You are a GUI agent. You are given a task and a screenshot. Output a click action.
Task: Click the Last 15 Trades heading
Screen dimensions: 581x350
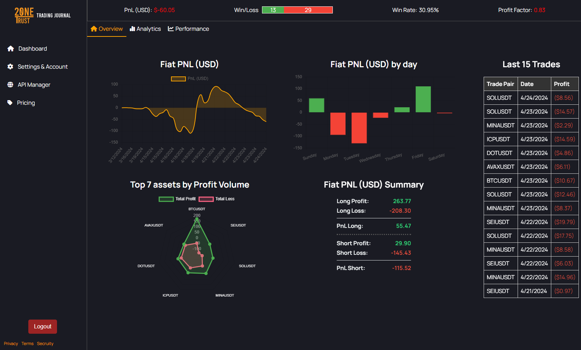click(531, 64)
